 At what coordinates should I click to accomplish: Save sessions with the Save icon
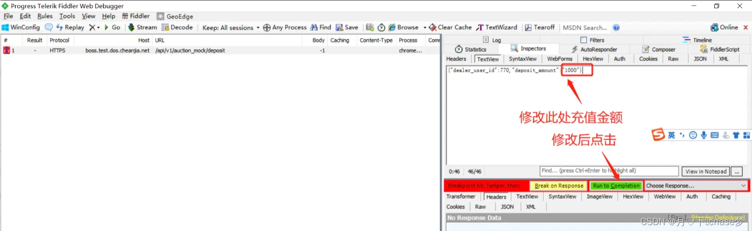347,27
